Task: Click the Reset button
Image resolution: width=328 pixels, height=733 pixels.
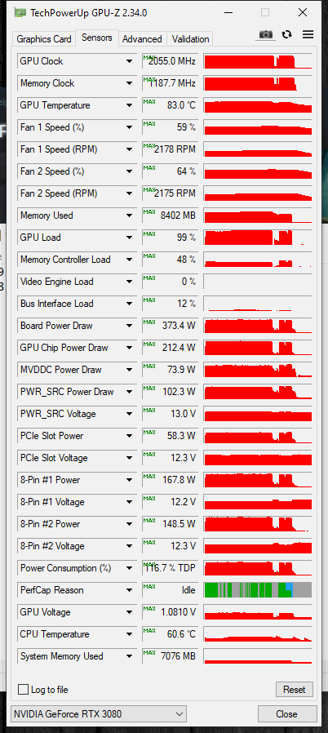Action: click(x=295, y=690)
